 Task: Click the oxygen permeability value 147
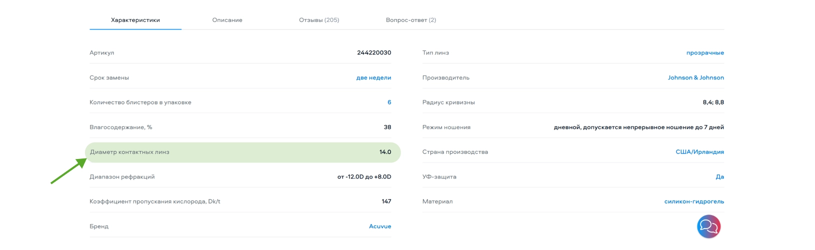point(386,201)
